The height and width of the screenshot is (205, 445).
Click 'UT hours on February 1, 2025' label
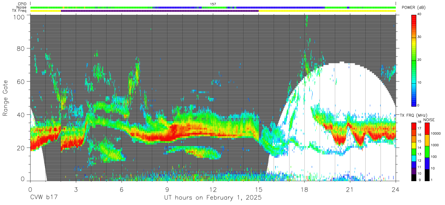click(x=213, y=198)
